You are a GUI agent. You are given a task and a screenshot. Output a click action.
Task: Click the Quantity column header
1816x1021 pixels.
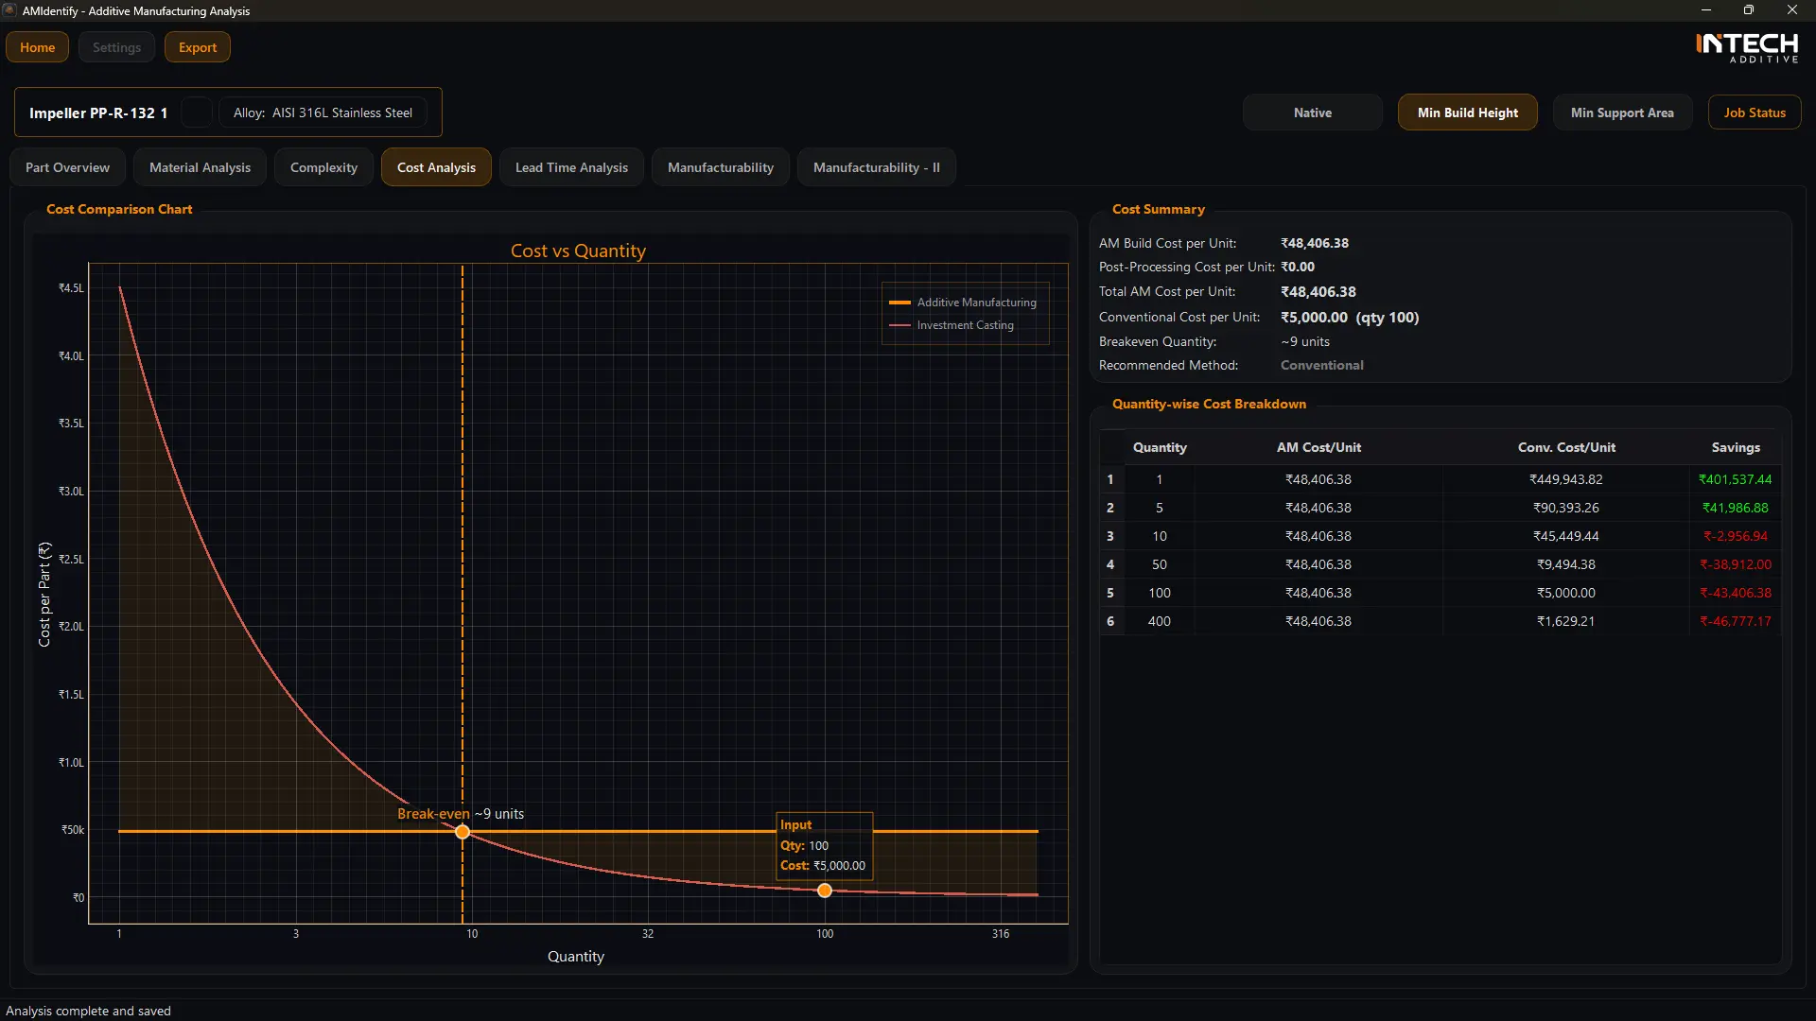point(1160,447)
